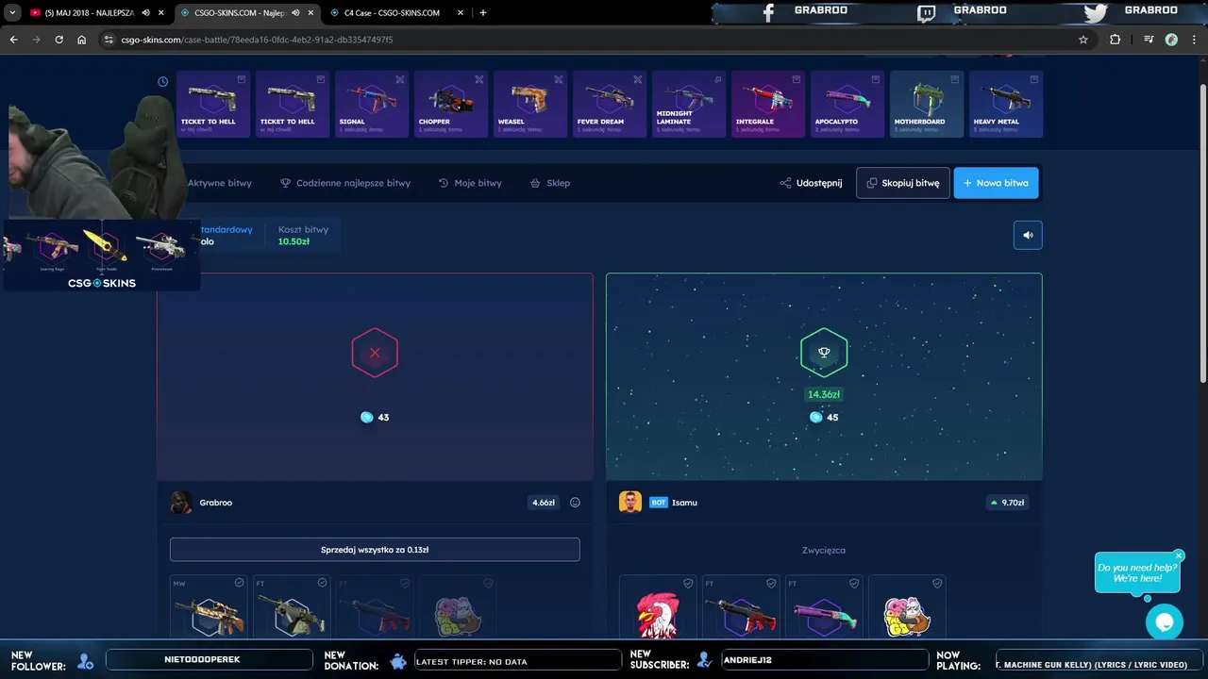Toggle the battle sound speaker button

[1028, 236]
